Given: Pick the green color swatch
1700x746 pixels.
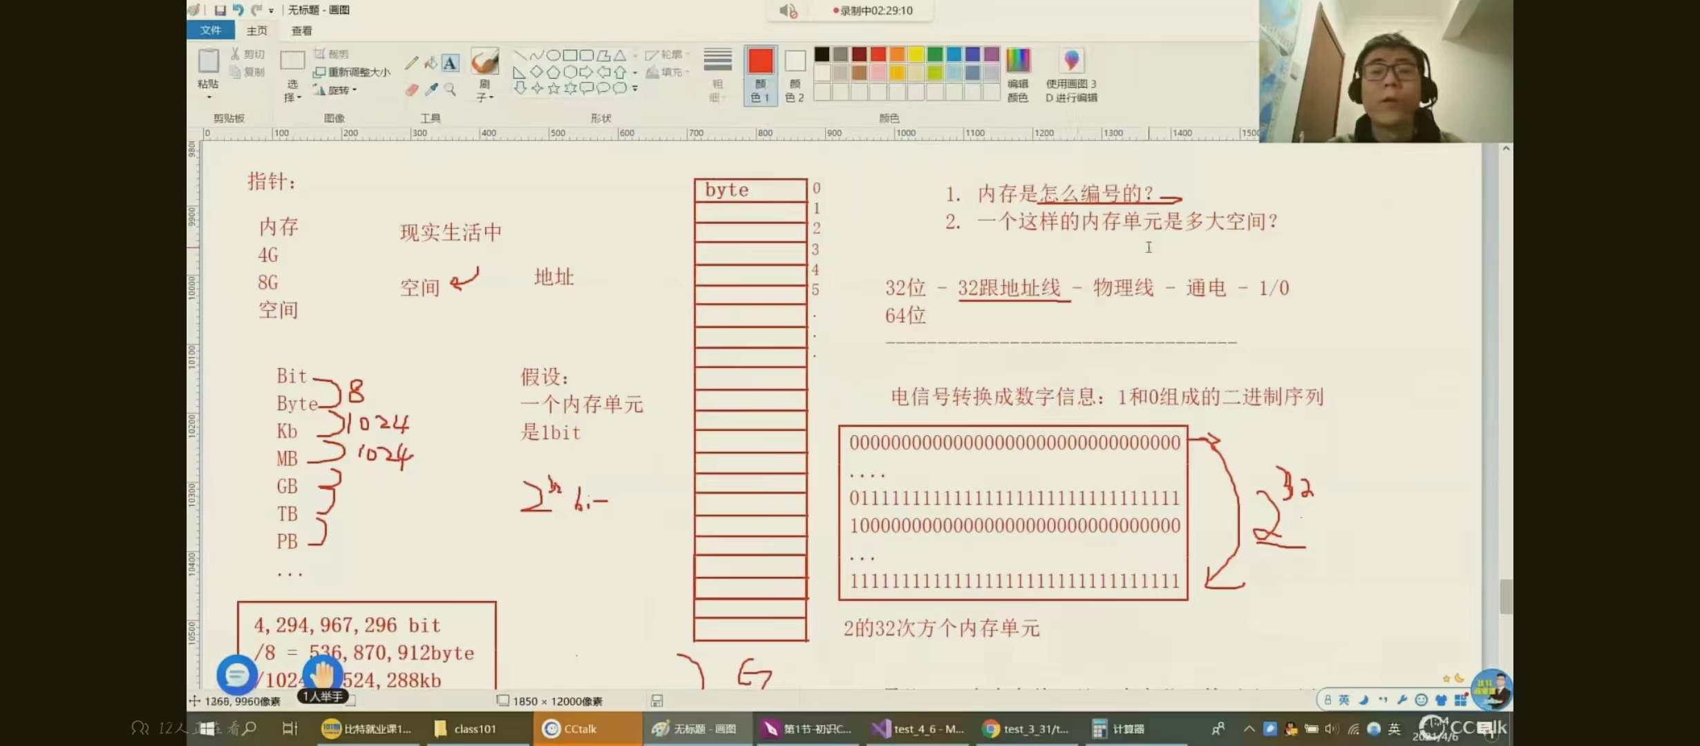Looking at the screenshot, I should [x=935, y=54].
